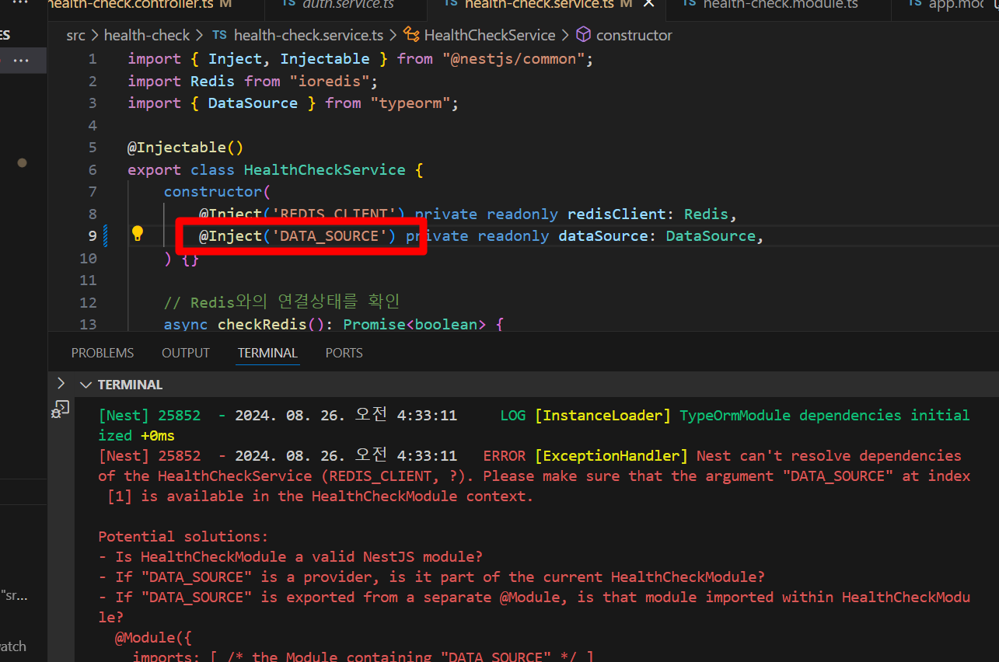Image resolution: width=999 pixels, height=662 pixels.
Task: Click the HealthCheckService class breadcrumb
Action: pyautogui.click(x=480, y=35)
